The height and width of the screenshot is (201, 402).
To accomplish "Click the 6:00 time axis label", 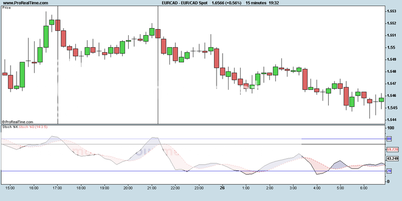I will [364, 188].
